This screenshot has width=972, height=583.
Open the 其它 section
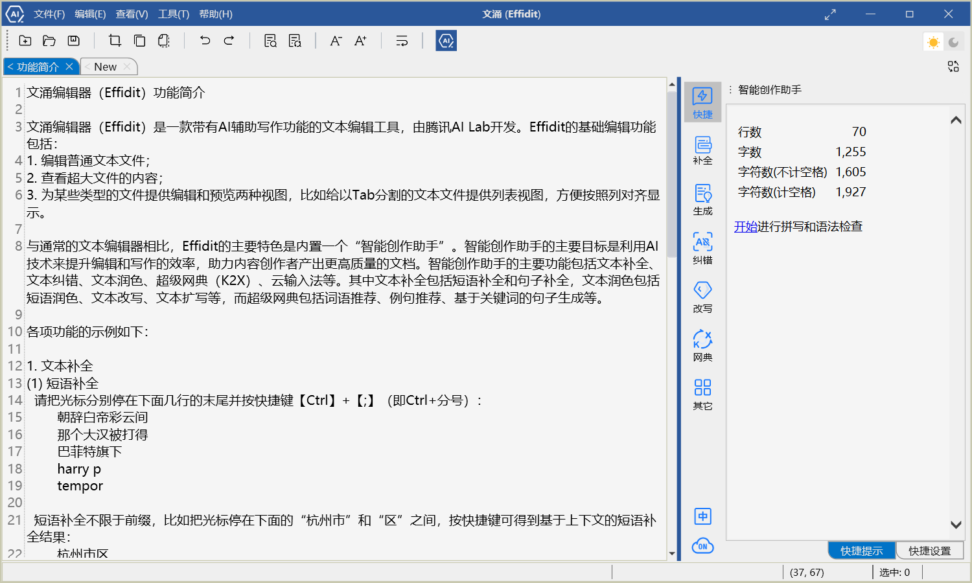click(702, 394)
